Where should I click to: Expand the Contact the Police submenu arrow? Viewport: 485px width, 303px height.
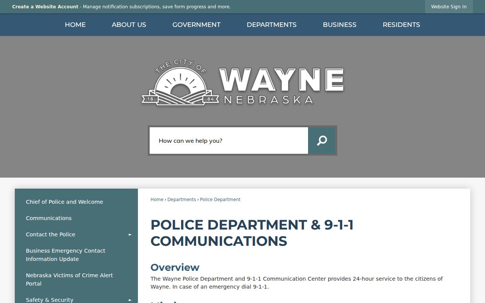pyautogui.click(x=130, y=234)
